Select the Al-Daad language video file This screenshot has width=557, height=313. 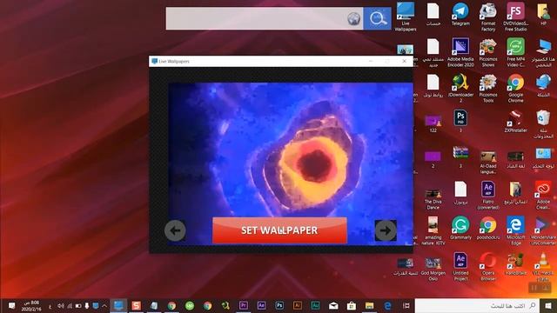(x=488, y=163)
